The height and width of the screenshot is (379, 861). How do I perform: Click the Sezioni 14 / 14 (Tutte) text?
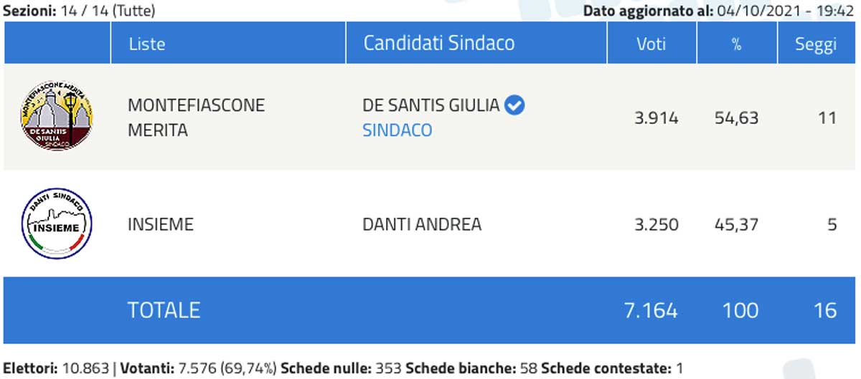[79, 11]
